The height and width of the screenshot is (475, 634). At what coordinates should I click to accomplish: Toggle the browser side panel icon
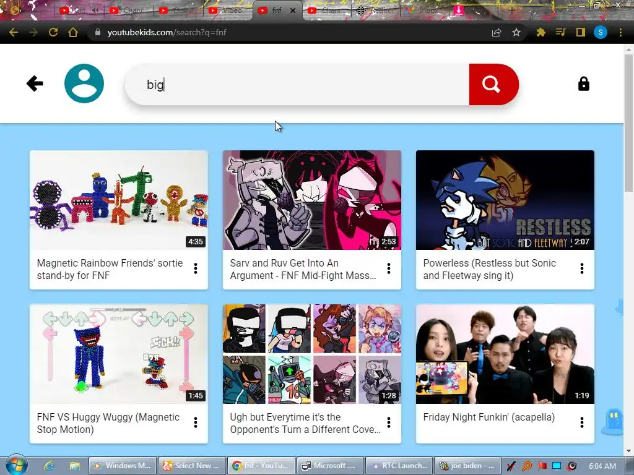click(x=581, y=32)
